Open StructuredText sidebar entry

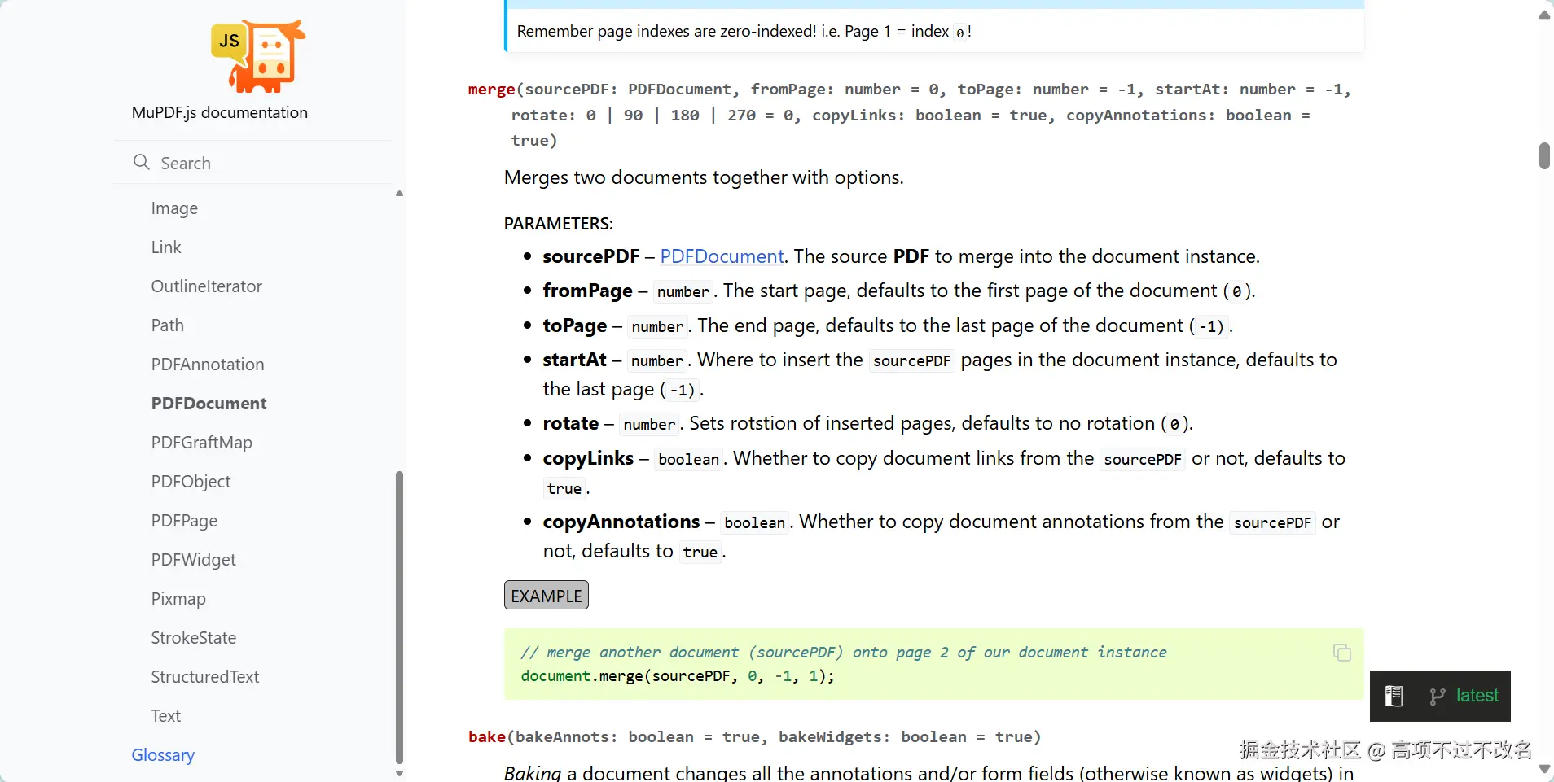pyautogui.click(x=205, y=677)
